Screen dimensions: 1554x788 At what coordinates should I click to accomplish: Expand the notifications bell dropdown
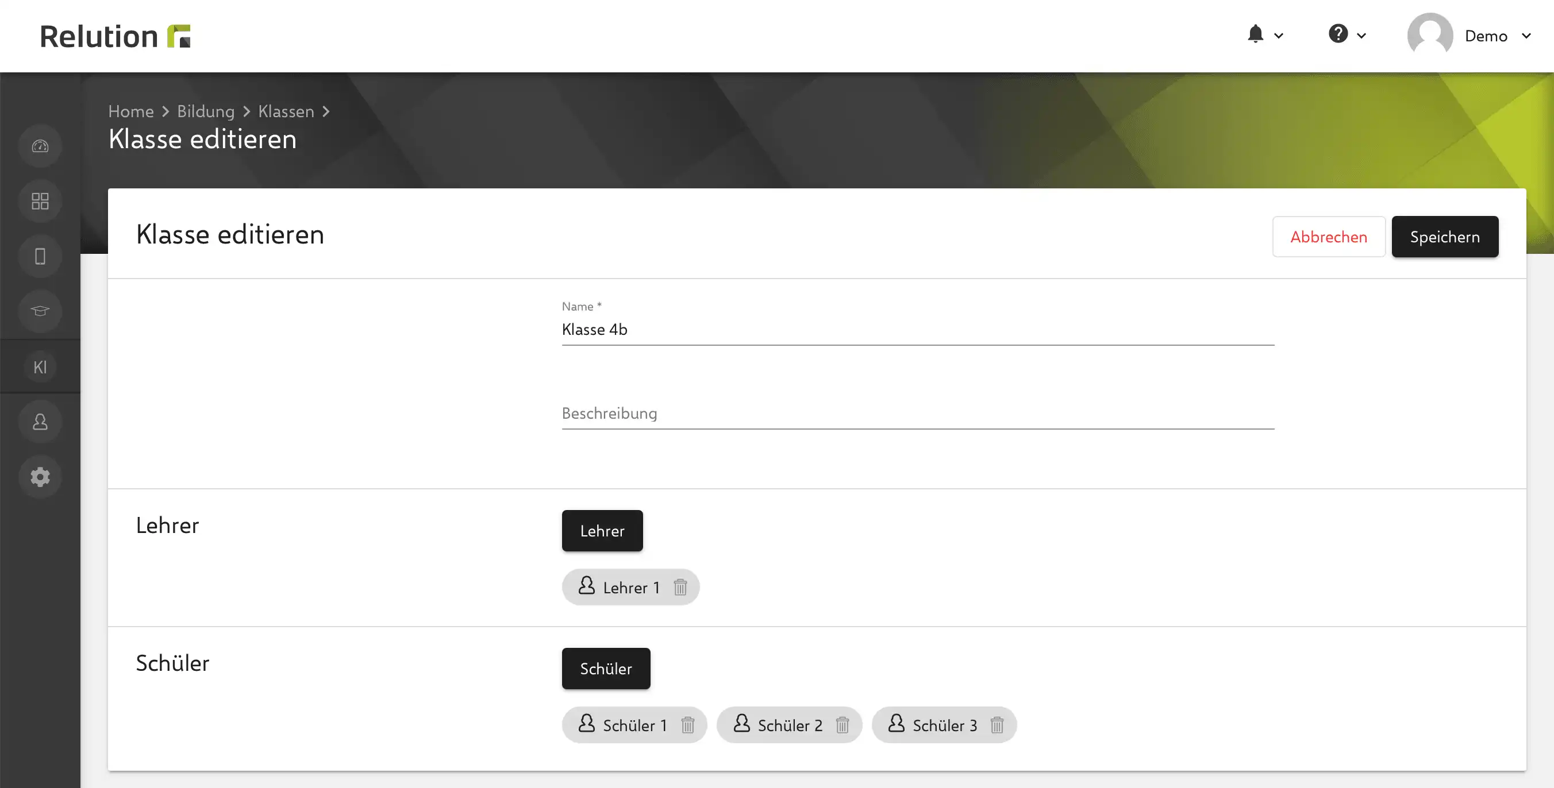pyautogui.click(x=1264, y=35)
